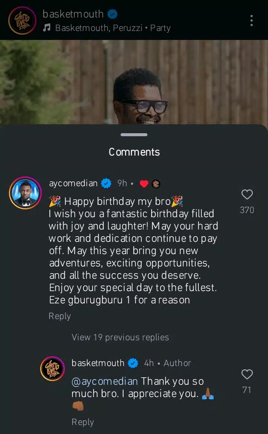Select the Comments header tab
Screen dimensions: 268x434
pos(134,152)
